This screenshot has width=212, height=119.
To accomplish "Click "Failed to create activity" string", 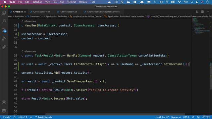I will pyautogui.click(x=112, y=90).
